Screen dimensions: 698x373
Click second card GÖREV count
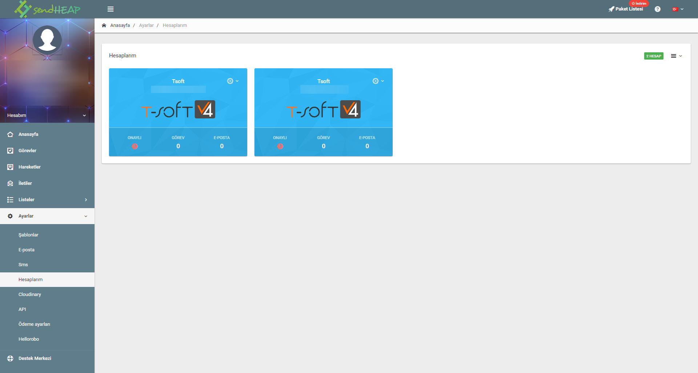pos(324,146)
